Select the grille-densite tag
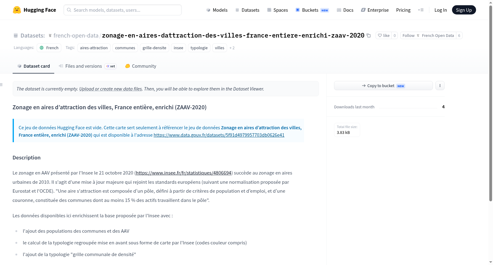Image resolution: width=493 pixels, height=265 pixels. [154, 48]
